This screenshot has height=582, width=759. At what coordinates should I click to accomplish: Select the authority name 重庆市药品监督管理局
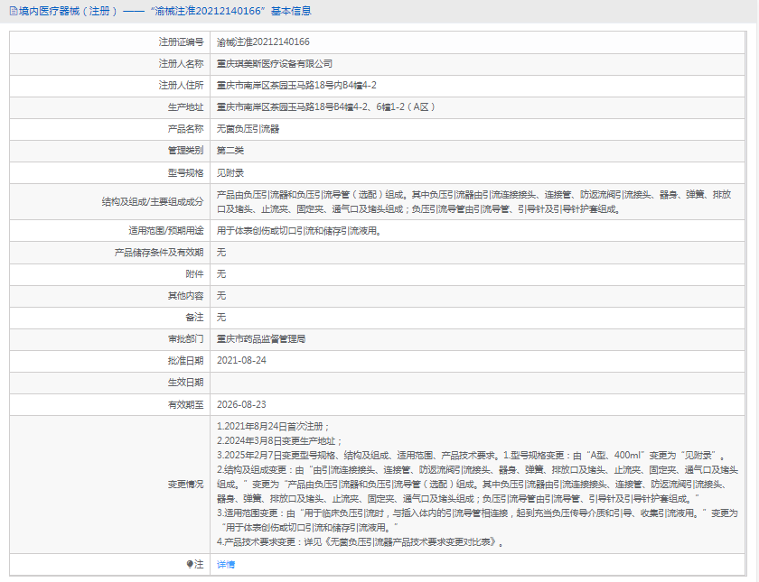coord(261,339)
